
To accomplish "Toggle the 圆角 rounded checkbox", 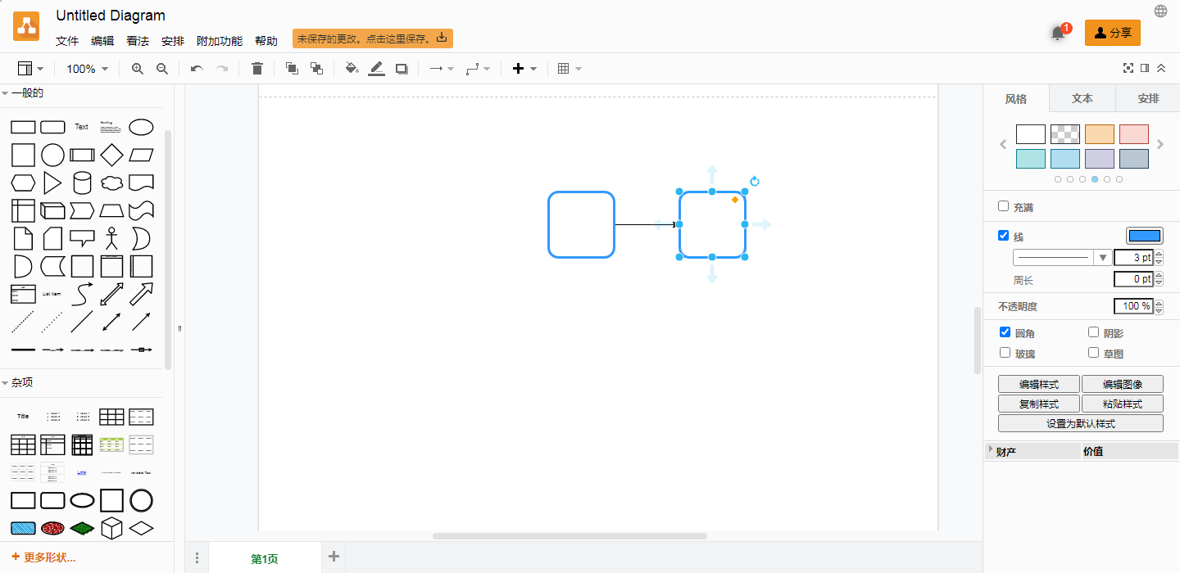I will pyautogui.click(x=1005, y=332).
